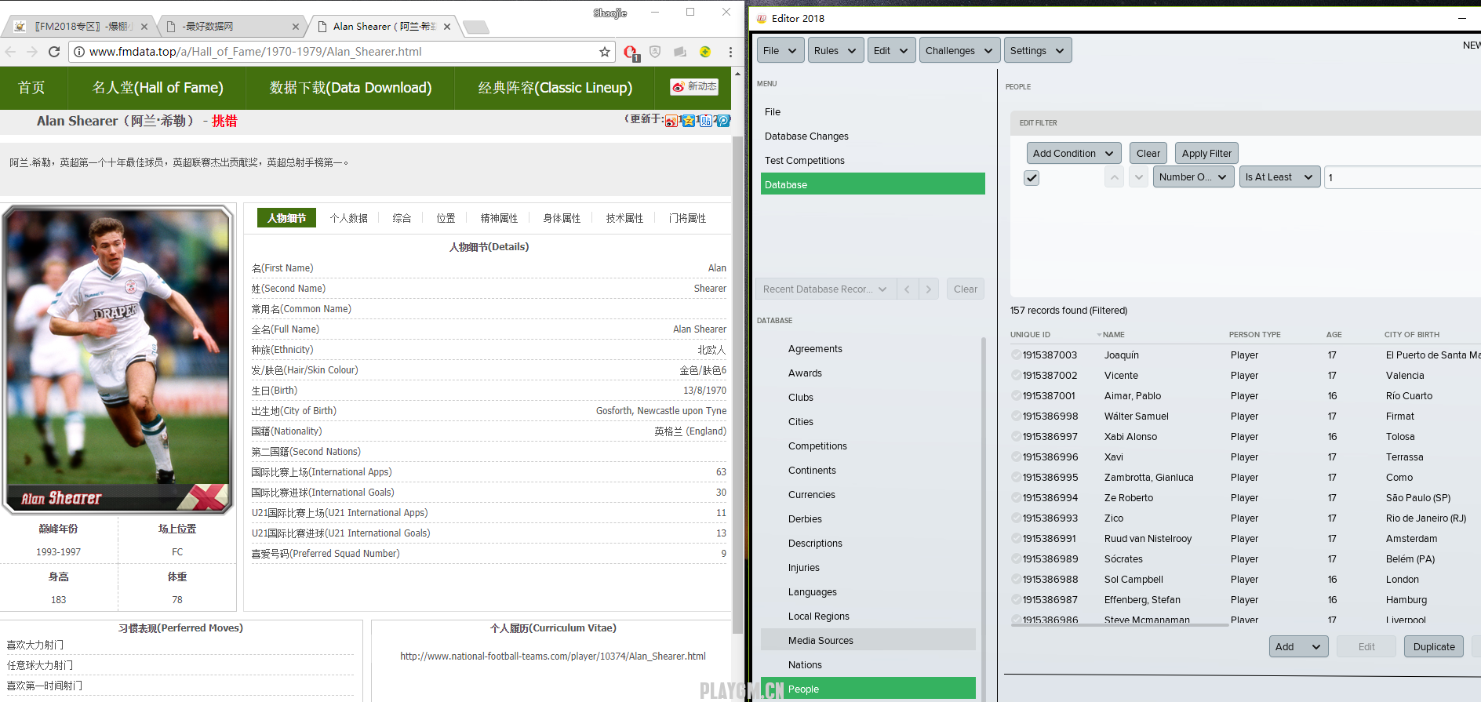Viewport: 1481px width, 702px height.
Task: Open a new browser tab
Action: coord(475,27)
